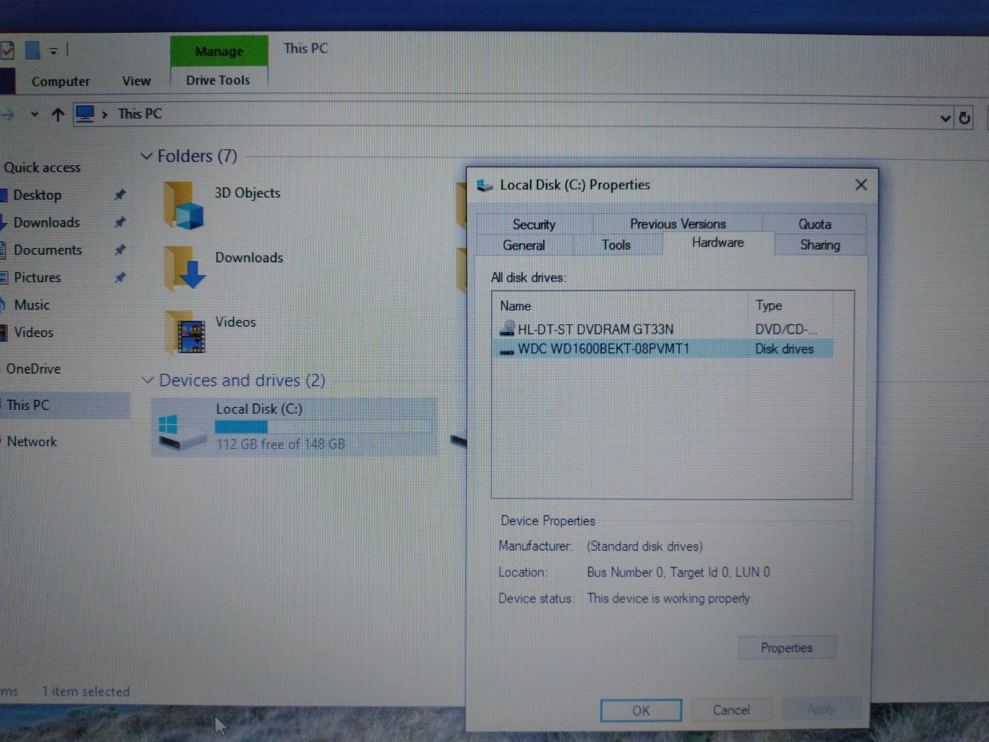Open the recent locations dropdown arrow
The width and height of the screenshot is (989, 742).
tap(35, 114)
